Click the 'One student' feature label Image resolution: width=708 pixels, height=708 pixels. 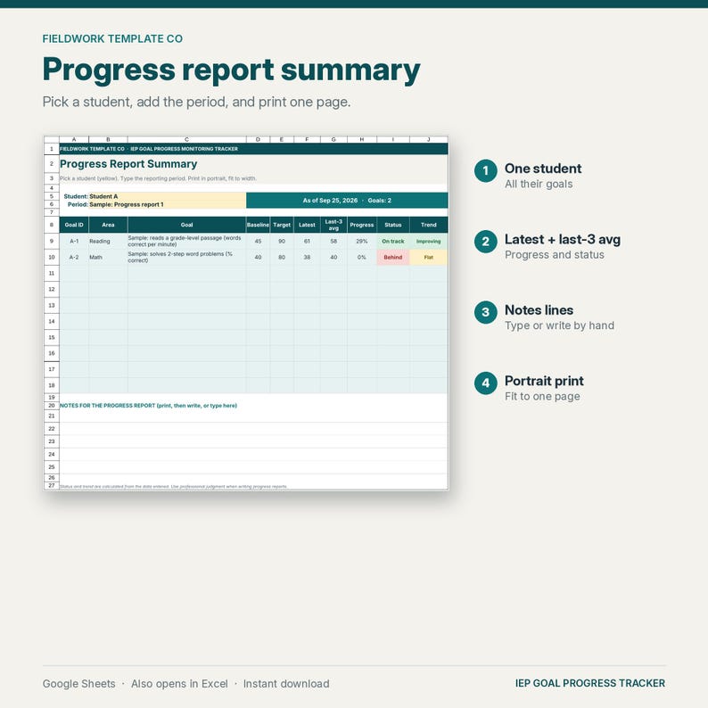tap(543, 169)
